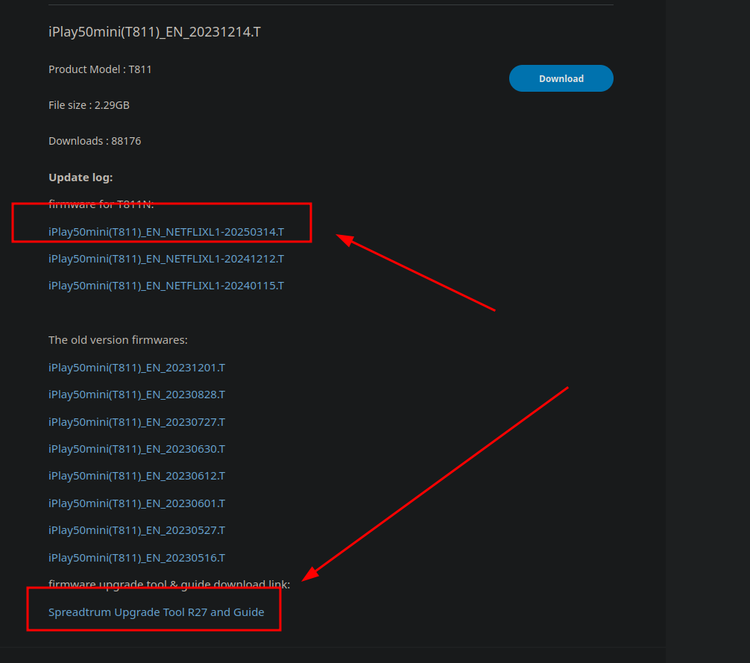Viewport: 750px width, 663px height.
Task: Click the Update log heading
Action: (x=81, y=177)
